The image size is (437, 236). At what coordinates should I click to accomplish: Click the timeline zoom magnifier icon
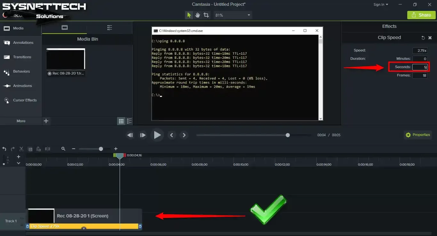tap(63, 149)
